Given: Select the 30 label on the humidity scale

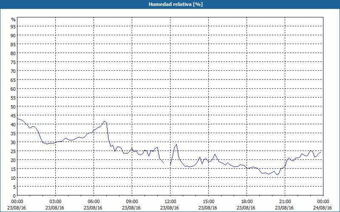Looking at the screenshot, I should point(13,142).
